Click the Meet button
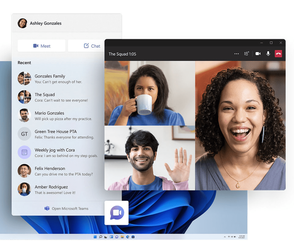 pos(41,46)
